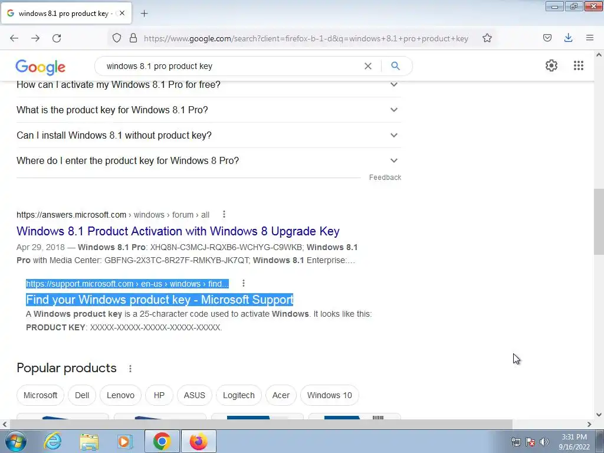This screenshot has width=604, height=453.
Task: Open a new tab with plus button
Action: click(144, 14)
